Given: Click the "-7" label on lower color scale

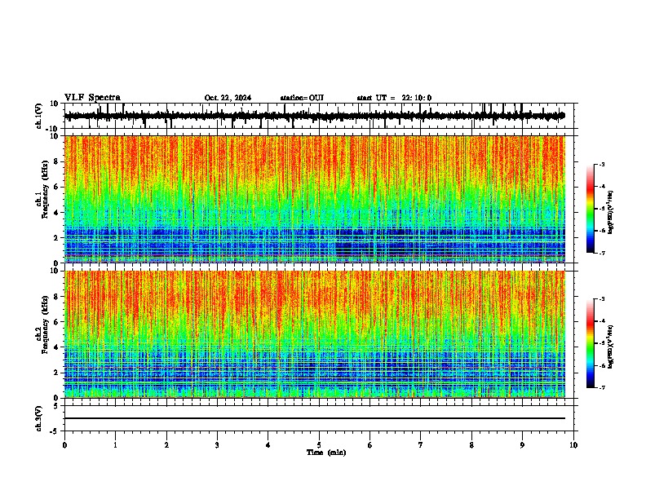Looking at the screenshot, I should pos(601,387).
